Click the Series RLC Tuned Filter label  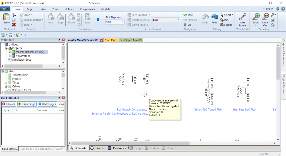pyautogui.click(x=208, y=110)
